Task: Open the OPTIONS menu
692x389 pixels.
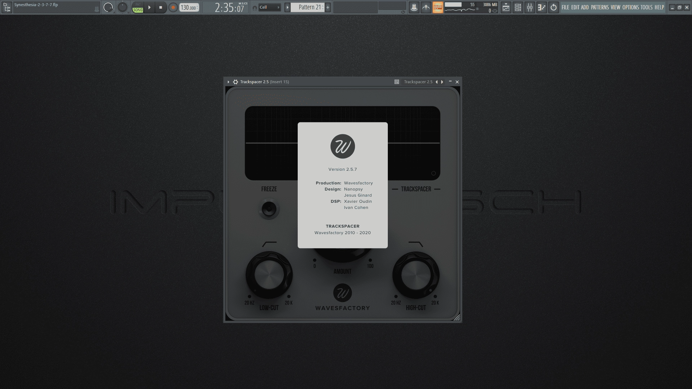Action: 631,7
